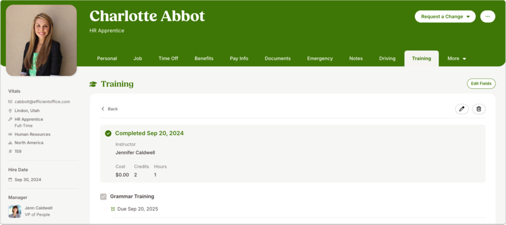Select the Documents tab
Screen dimensions: 506x225
pyautogui.click(x=278, y=59)
